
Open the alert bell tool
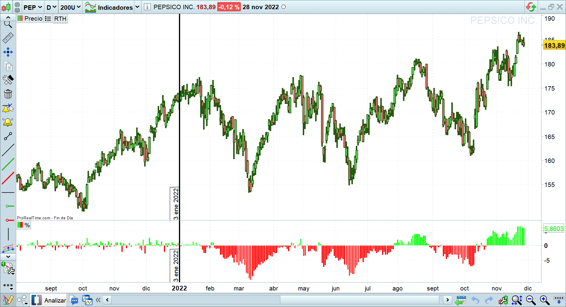point(8,122)
